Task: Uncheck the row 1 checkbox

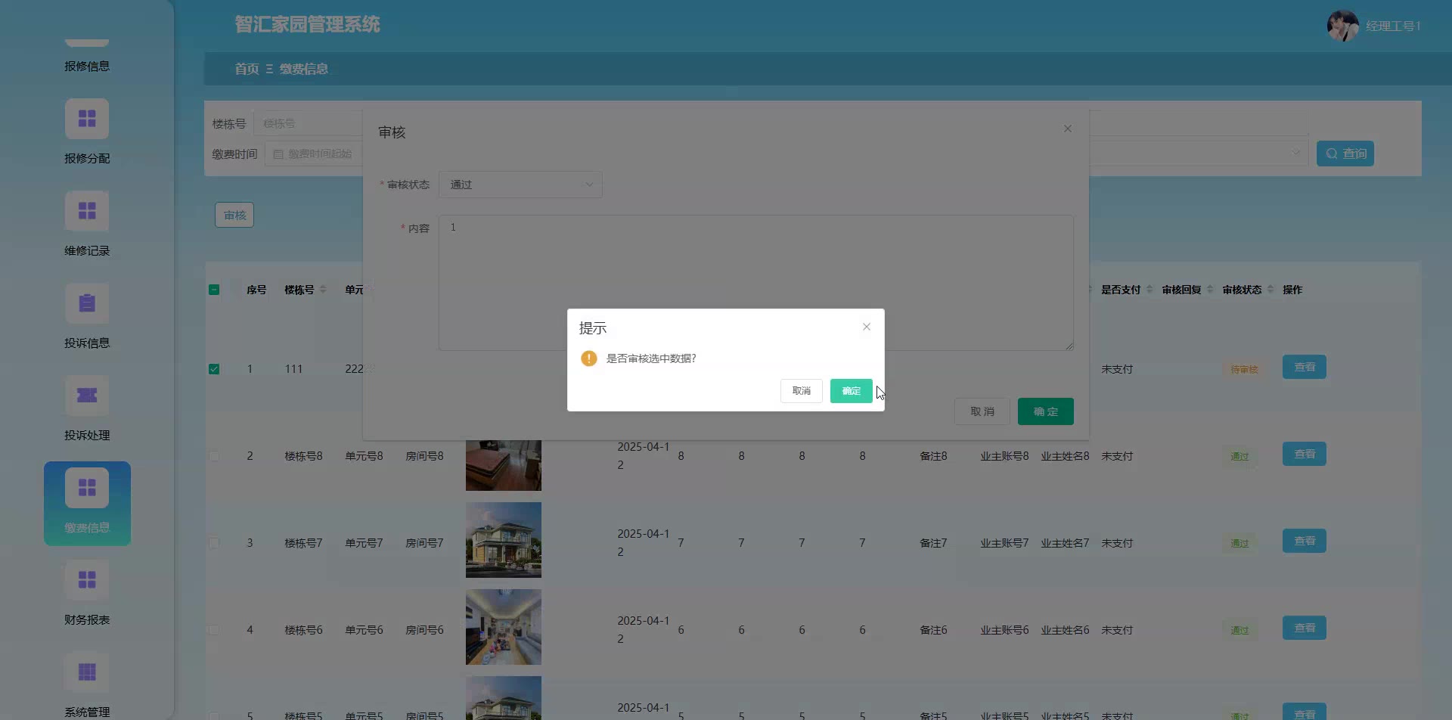Action: click(214, 369)
